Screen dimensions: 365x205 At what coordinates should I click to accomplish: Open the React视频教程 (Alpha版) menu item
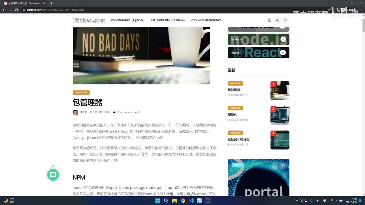point(128,20)
